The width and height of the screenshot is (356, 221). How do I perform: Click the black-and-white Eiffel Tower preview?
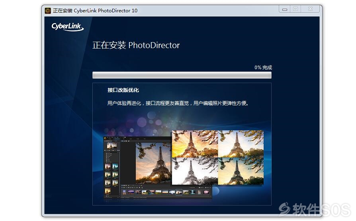[195, 171]
